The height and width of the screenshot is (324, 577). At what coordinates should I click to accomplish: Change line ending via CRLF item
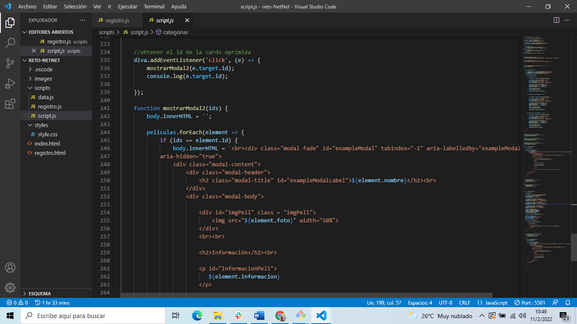point(465,302)
